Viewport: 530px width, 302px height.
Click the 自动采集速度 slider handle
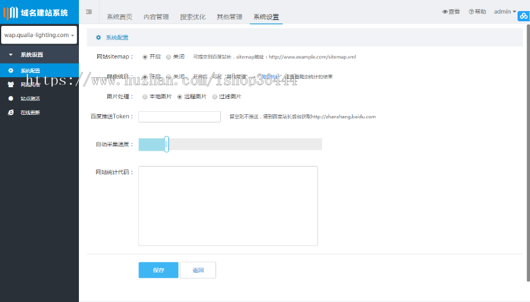[166, 144]
